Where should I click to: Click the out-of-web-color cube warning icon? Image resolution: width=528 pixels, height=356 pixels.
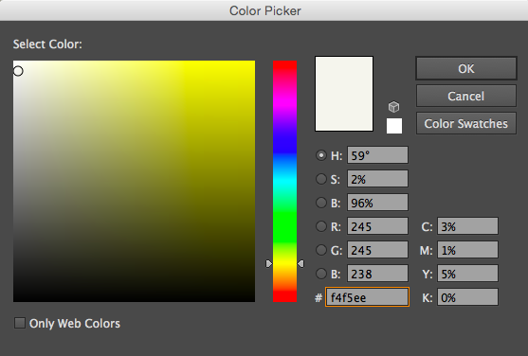[x=393, y=107]
